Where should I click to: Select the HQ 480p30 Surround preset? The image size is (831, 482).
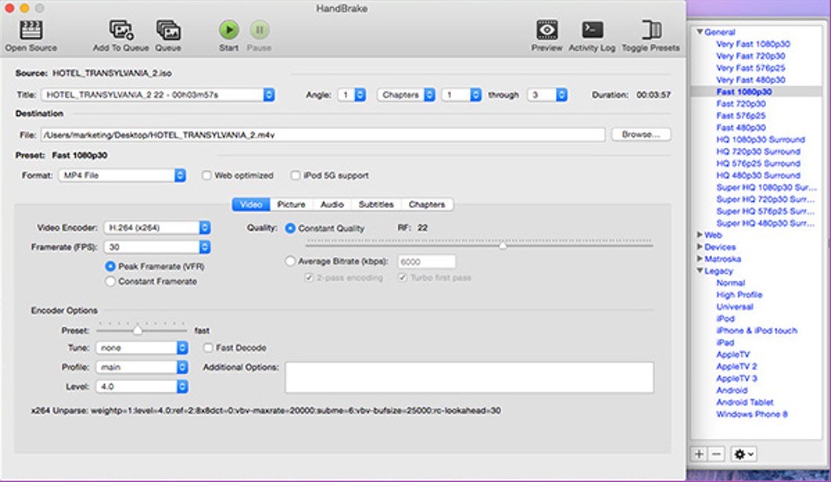(758, 175)
